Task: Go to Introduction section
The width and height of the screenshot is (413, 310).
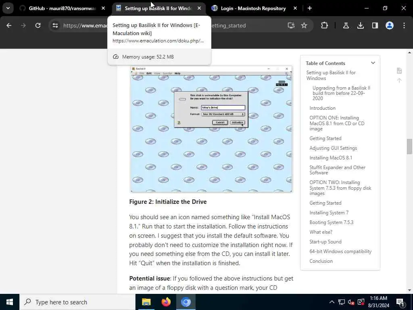Action: pos(322,108)
